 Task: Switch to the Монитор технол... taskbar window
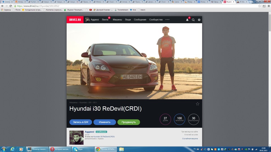(37, 149)
